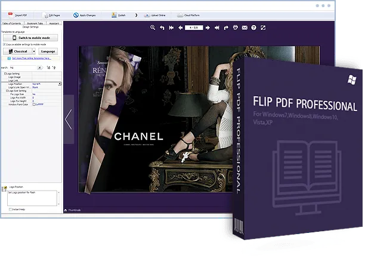Viewport: 365px width, 264px height.
Task: Go to the next page arrow
Action: 208,27
